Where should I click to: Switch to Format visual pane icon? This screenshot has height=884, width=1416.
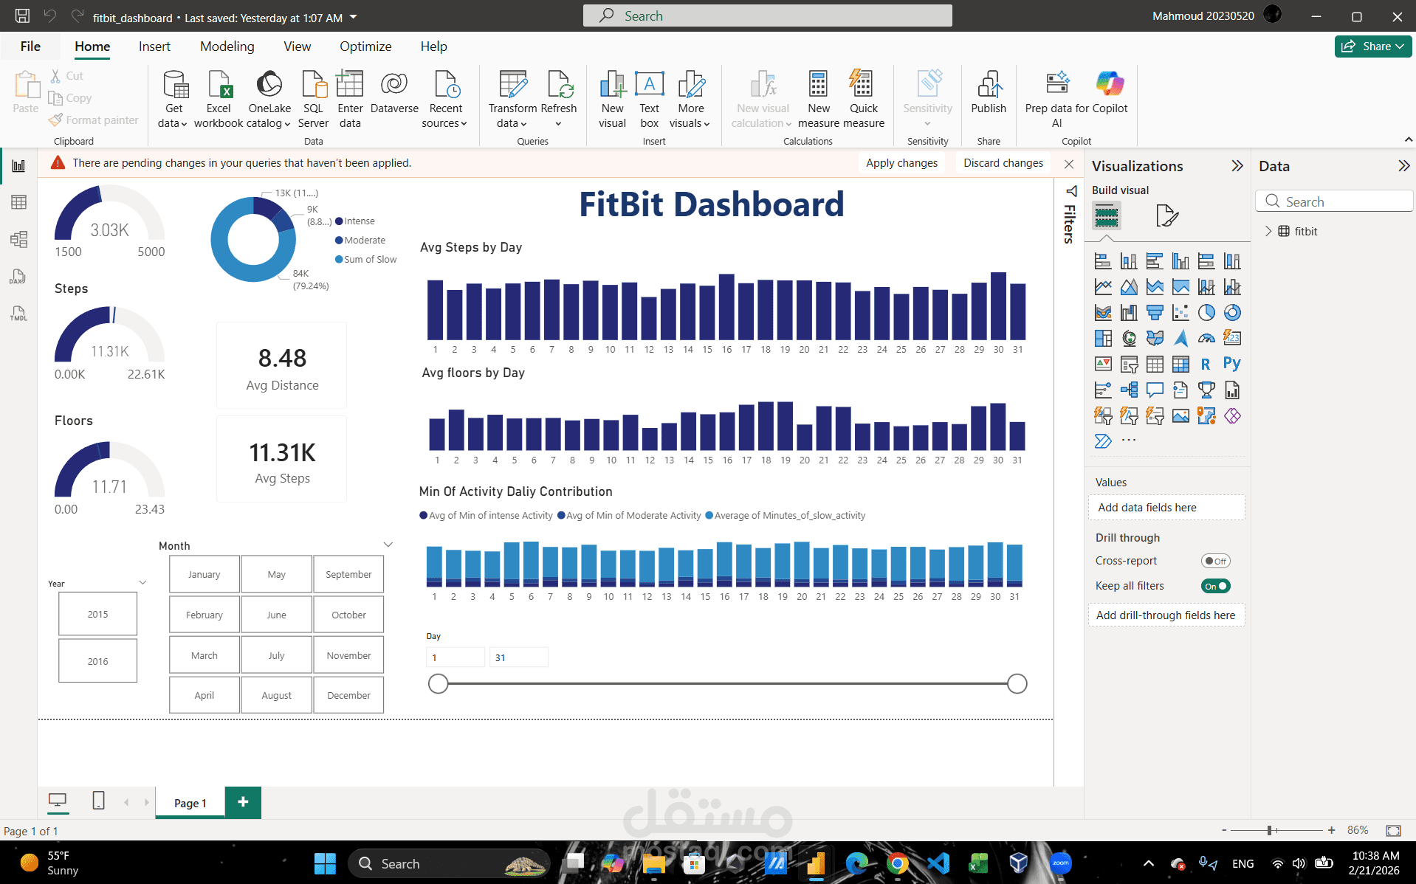[1166, 216]
